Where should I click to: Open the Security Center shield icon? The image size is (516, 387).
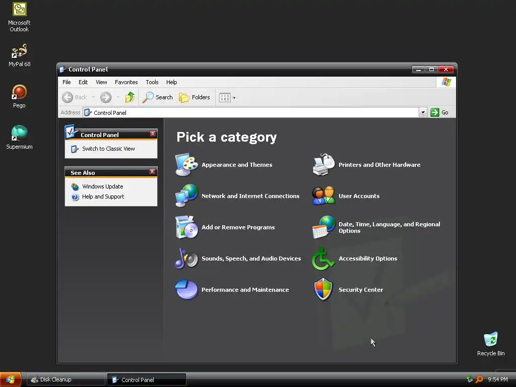[324, 290]
